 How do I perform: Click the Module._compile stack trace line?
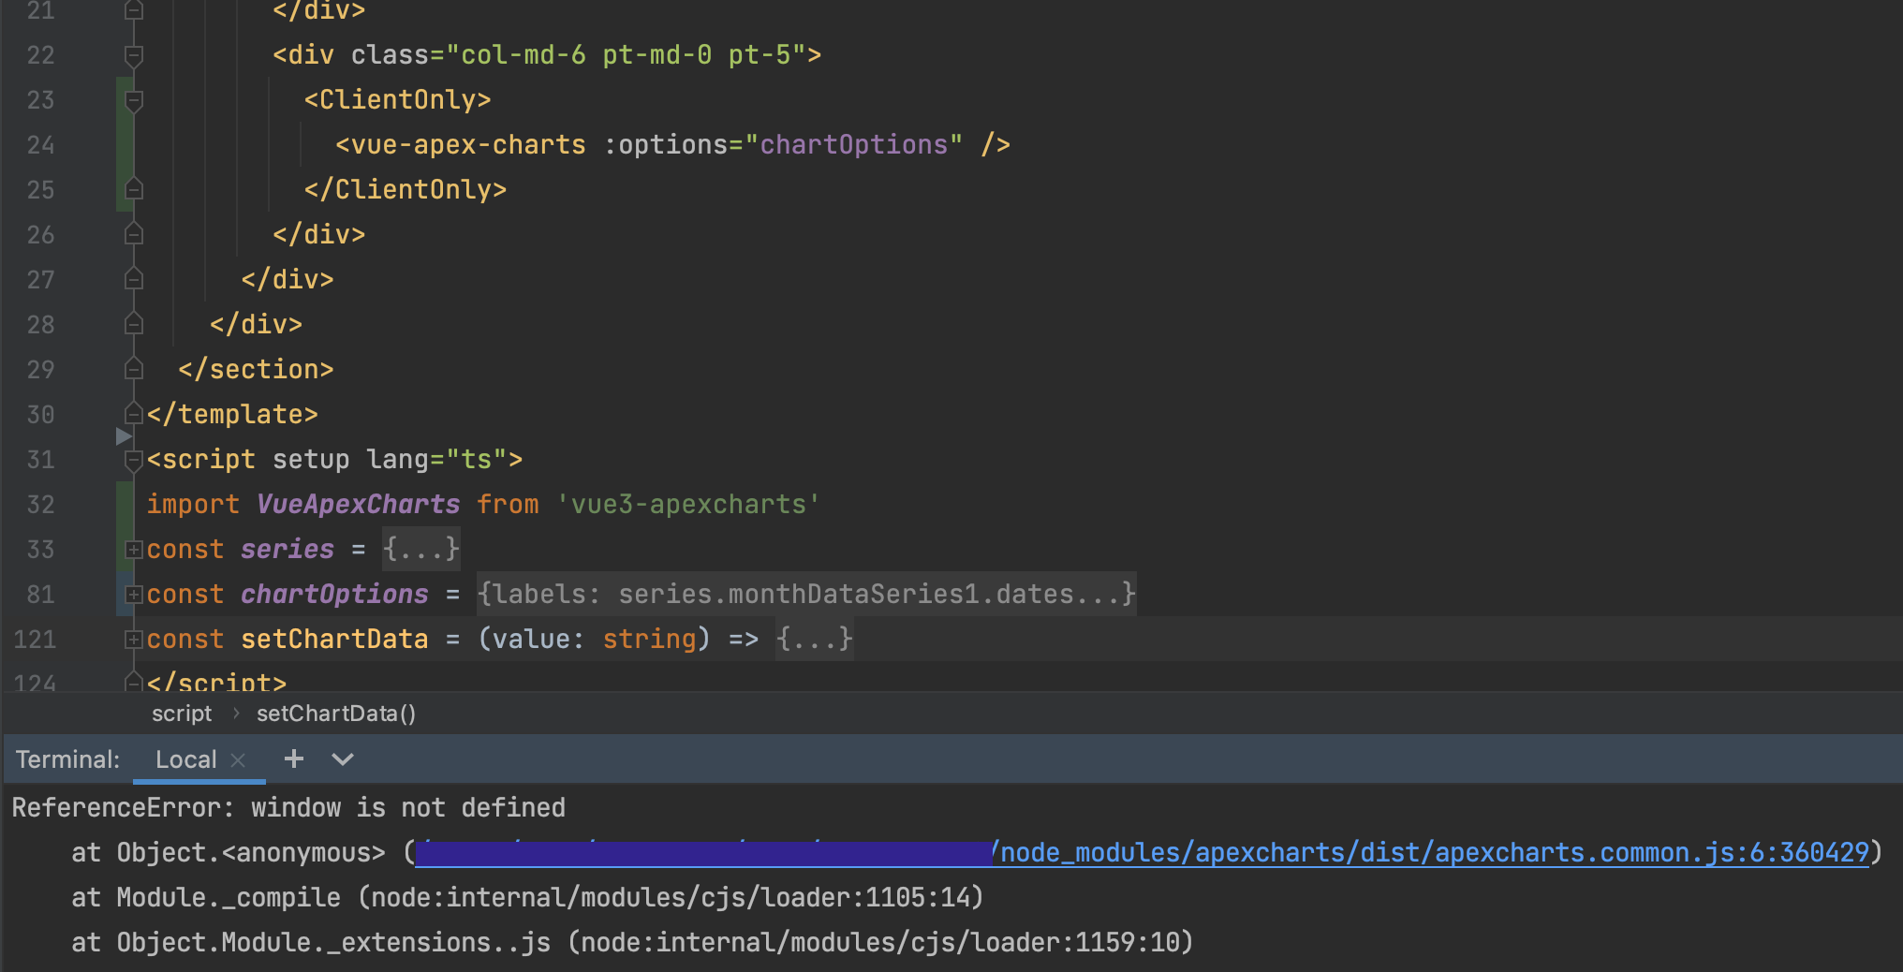click(527, 897)
